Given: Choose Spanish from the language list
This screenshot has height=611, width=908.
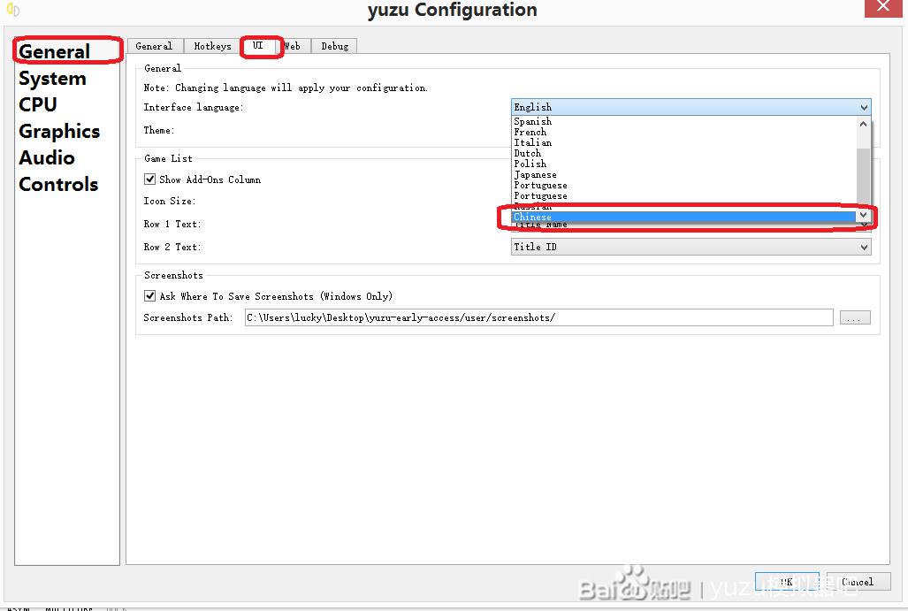Looking at the screenshot, I should (683, 121).
